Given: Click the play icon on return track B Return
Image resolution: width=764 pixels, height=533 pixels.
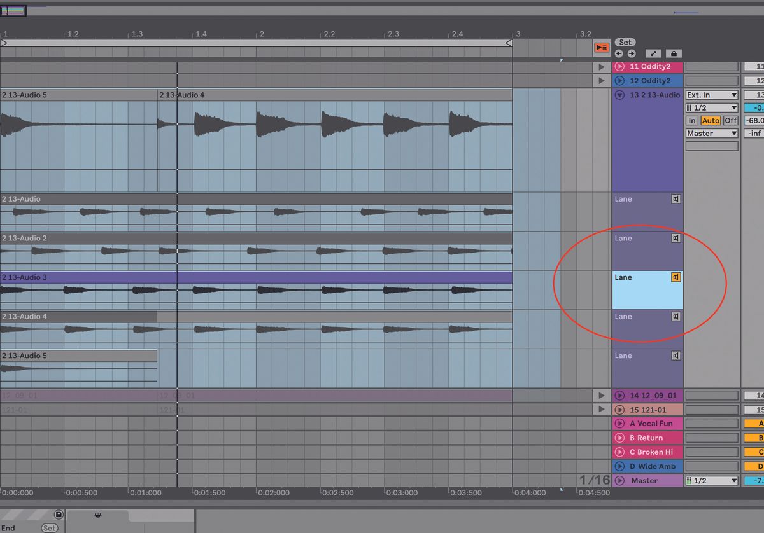Looking at the screenshot, I should coord(619,438).
